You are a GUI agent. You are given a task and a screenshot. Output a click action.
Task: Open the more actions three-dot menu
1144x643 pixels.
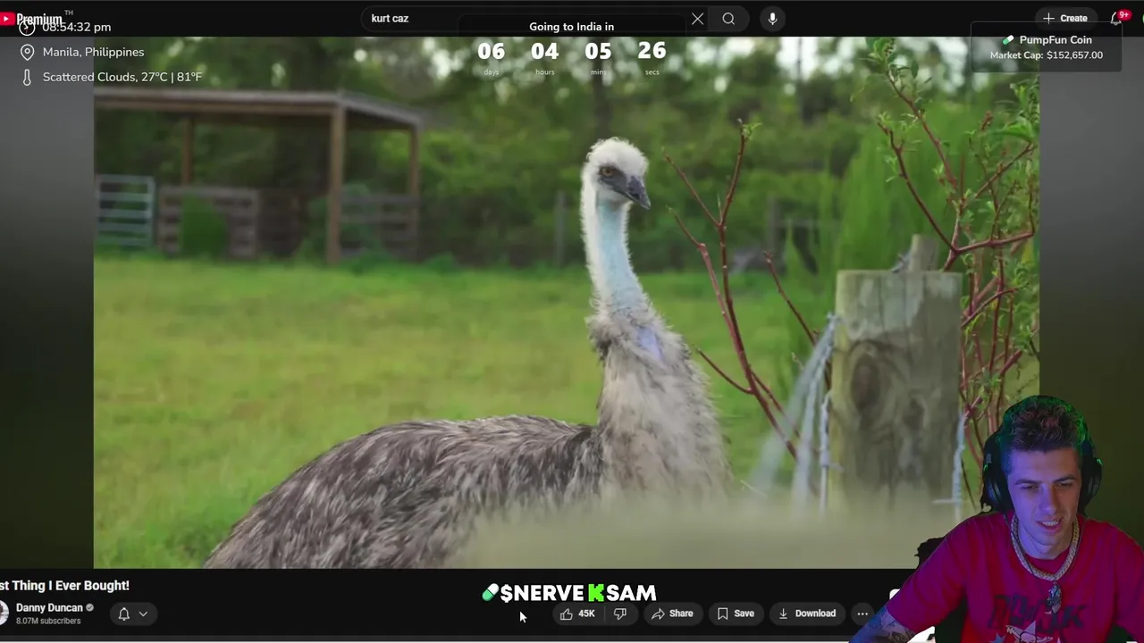pos(862,614)
